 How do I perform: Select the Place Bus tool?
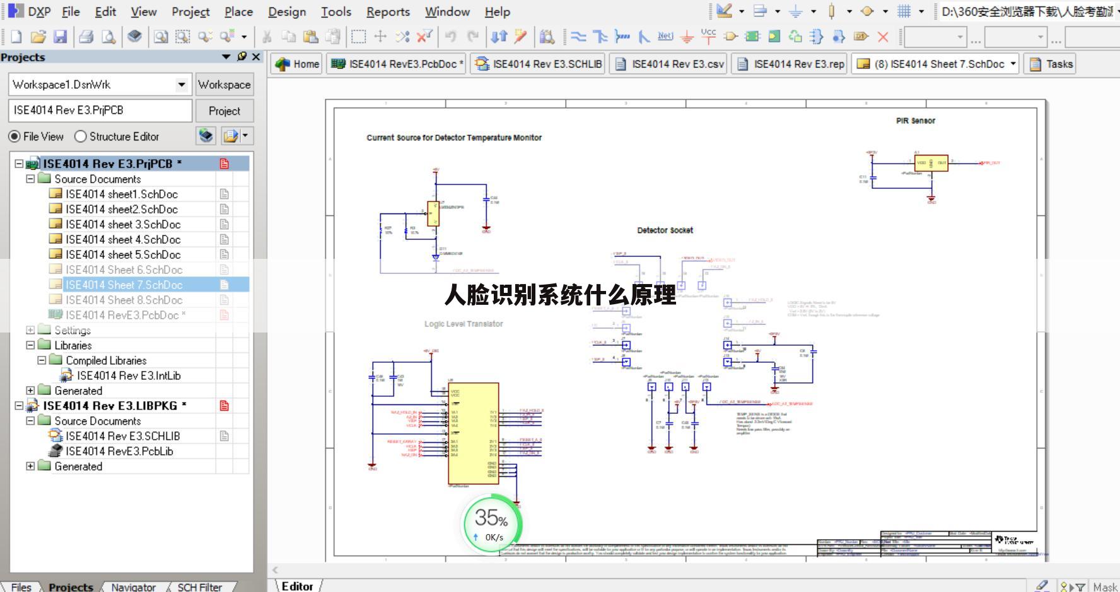600,37
